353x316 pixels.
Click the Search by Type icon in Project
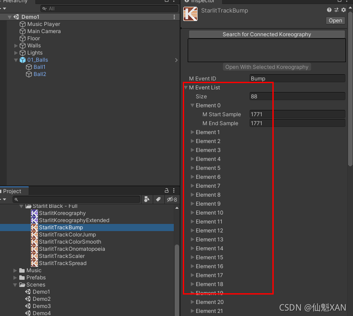click(x=147, y=199)
